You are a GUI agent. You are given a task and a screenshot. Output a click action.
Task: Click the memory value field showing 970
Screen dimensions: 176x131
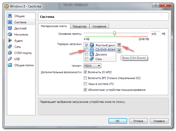tap(155, 34)
